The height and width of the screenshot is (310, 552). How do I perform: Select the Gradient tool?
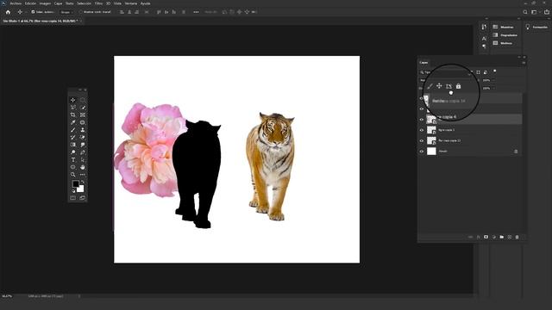[x=72, y=145]
